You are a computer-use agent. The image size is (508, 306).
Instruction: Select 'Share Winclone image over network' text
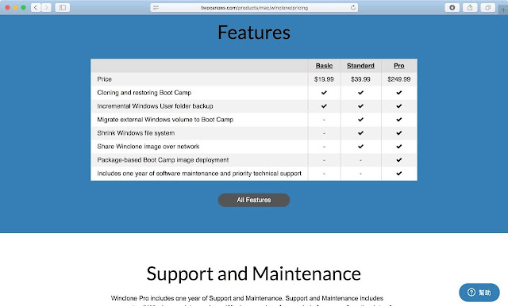[148, 147]
